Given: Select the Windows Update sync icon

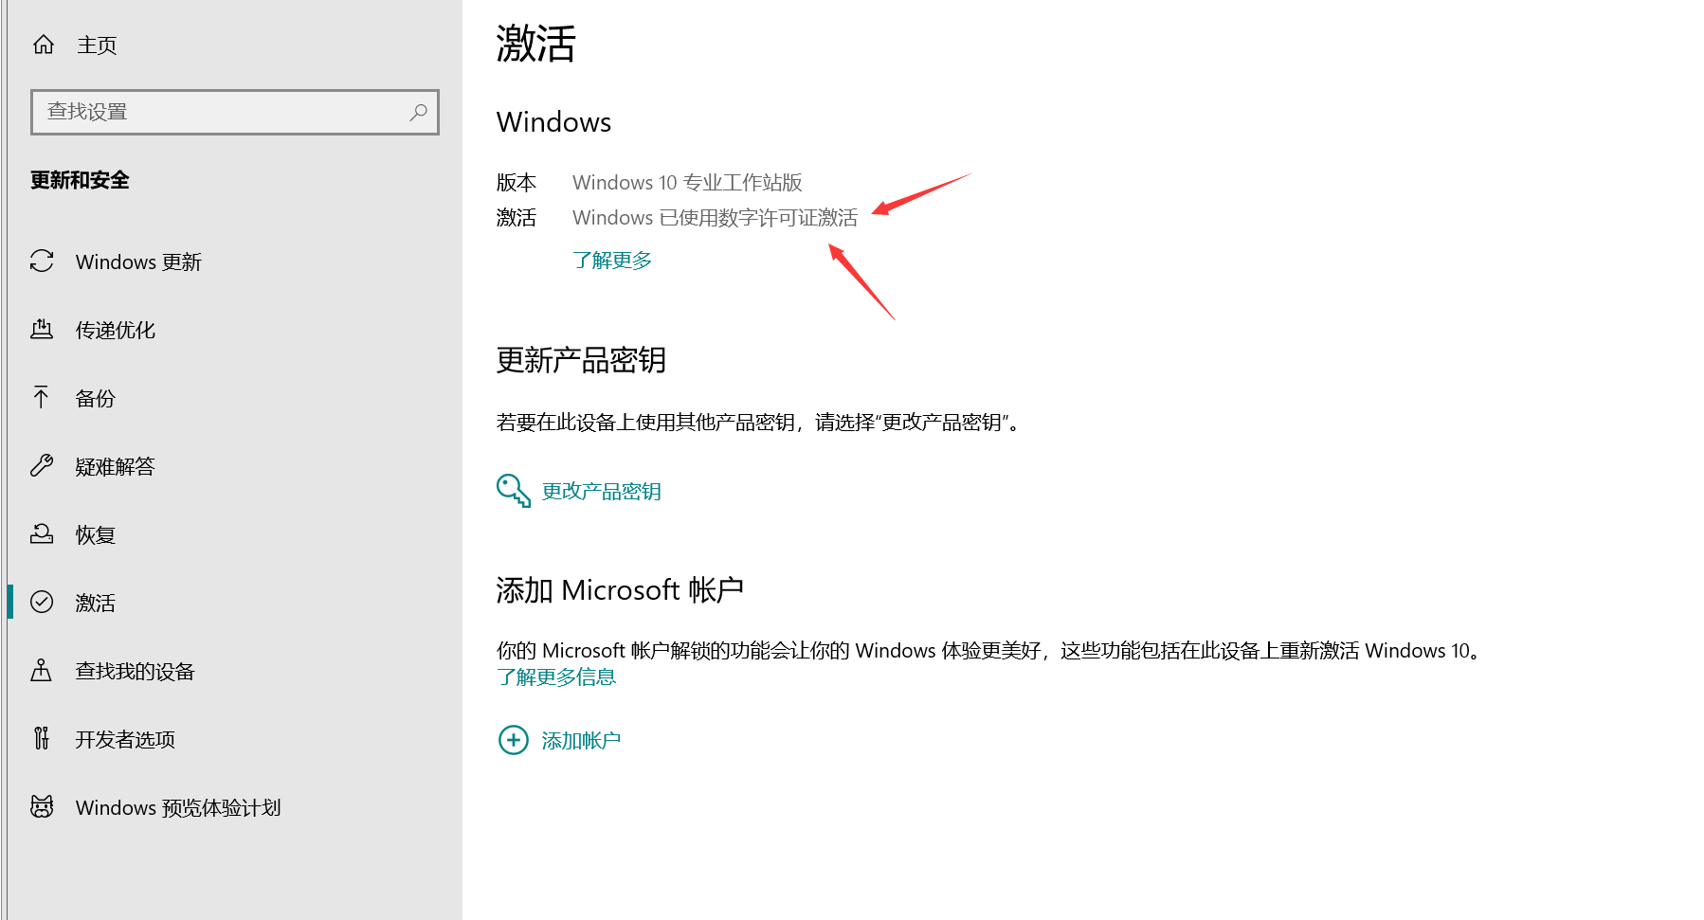Looking at the screenshot, I should 43,262.
